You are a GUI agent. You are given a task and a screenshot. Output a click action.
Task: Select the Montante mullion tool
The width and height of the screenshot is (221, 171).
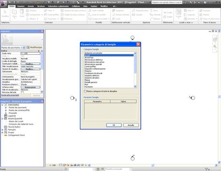[67, 19]
